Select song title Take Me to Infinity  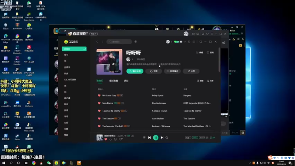(111, 111)
